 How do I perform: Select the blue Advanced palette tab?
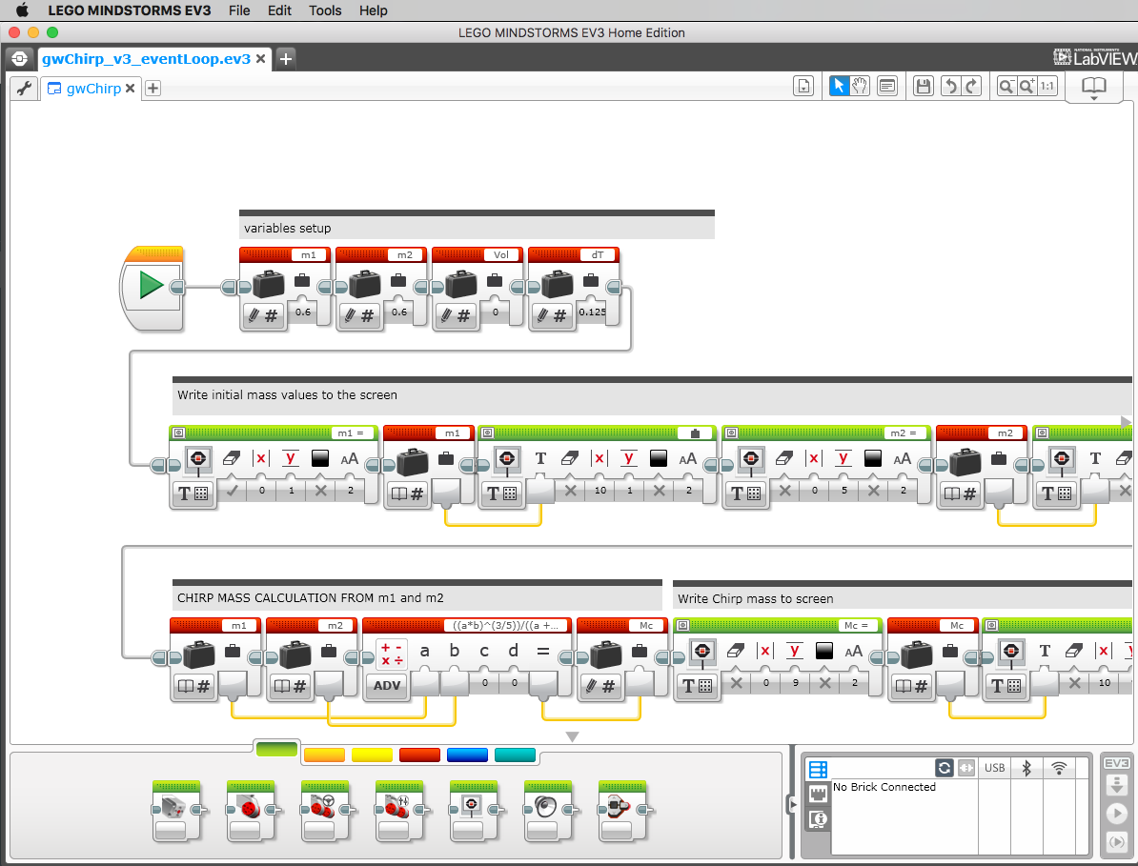[x=467, y=755]
